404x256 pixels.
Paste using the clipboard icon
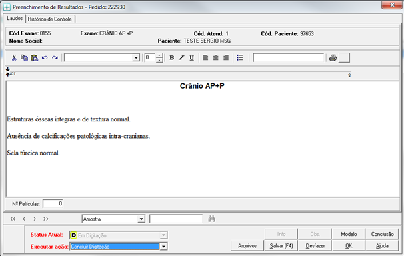coord(34,58)
